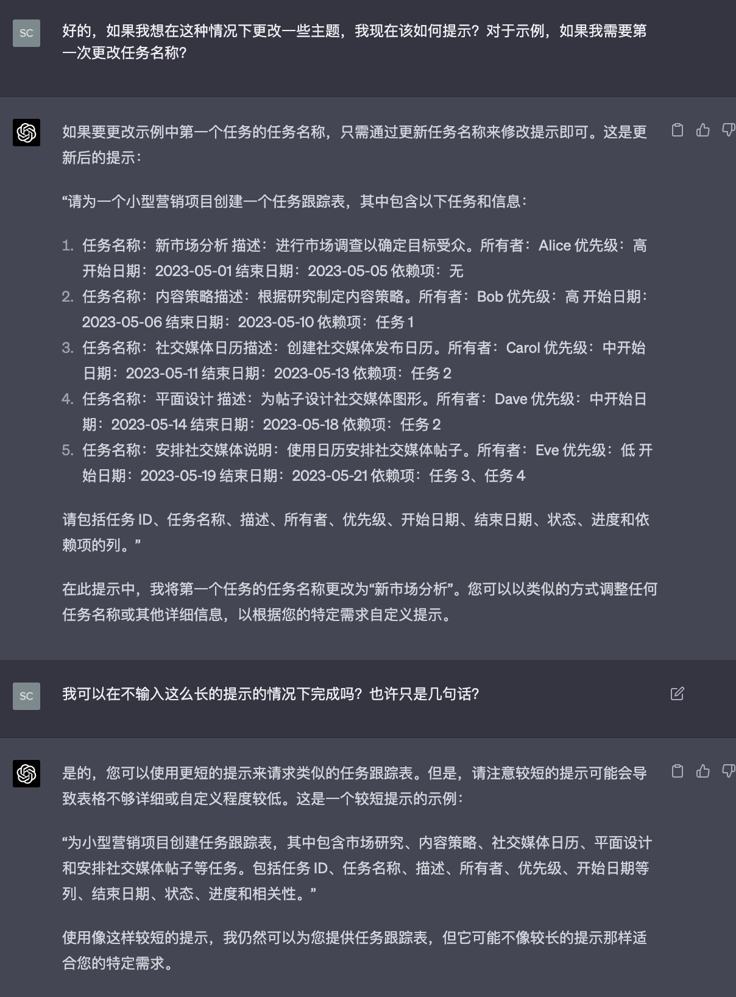The height and width of the screenshot is (997, 736).
Task: Click the quoted short prompt starting 为小型营销项目
Action: (x=357, y=868)
